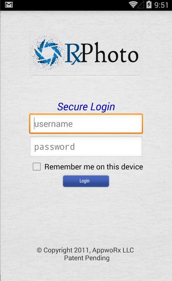This screenshot has height=281, width=172.
Task: Click the Remember me on this device label
Action: coord(94,167)
